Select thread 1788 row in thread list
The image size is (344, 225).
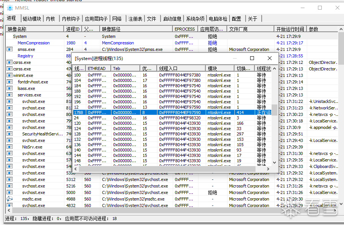(x=172, y=112)
